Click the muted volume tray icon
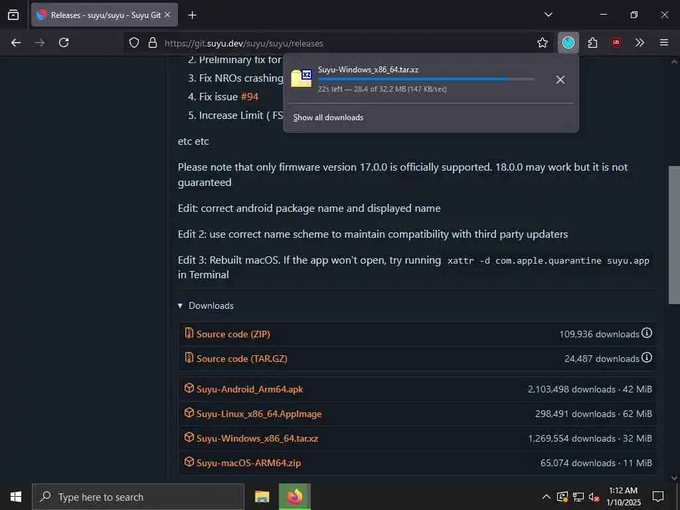 [x=594, y=497]
